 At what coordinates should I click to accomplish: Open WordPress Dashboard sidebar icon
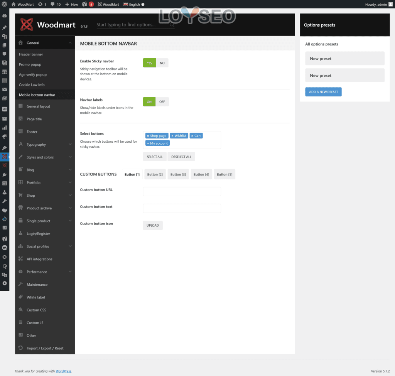tap(5, 15)
